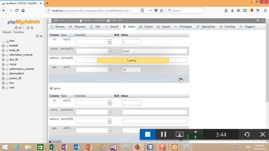
Task: Open the Export tab
Action: pos(146,26)
